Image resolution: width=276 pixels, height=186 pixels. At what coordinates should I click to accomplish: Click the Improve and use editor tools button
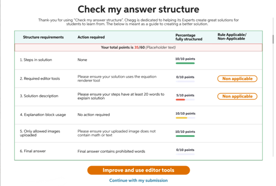pos(138,170)
